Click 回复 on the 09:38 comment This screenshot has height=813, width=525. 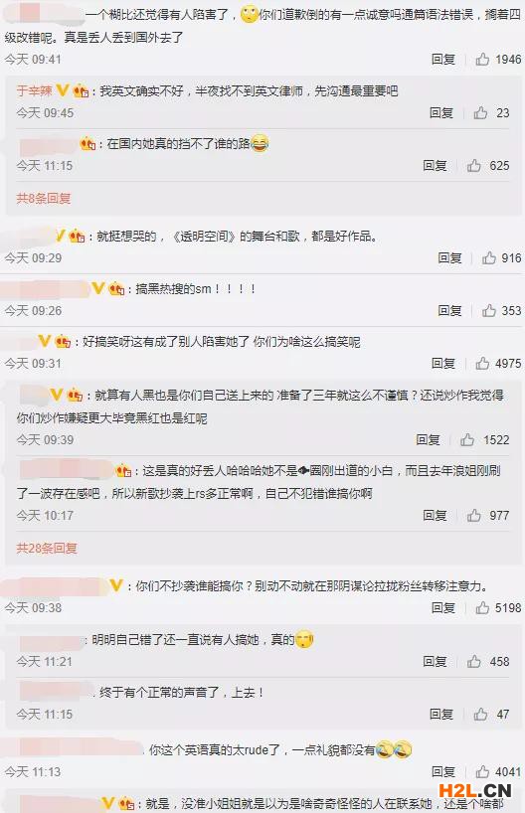(x=443, y=607)
